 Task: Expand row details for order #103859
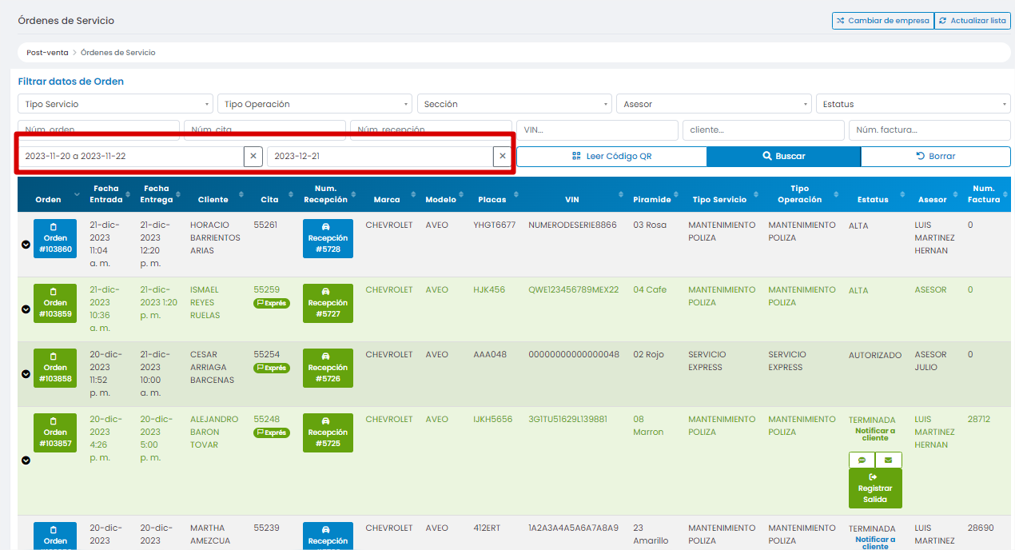pyautogui.click(x=26, y=309)
